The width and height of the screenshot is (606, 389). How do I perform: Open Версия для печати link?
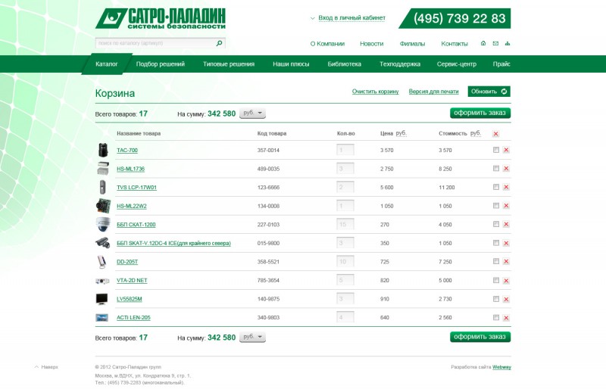[433, 92]
